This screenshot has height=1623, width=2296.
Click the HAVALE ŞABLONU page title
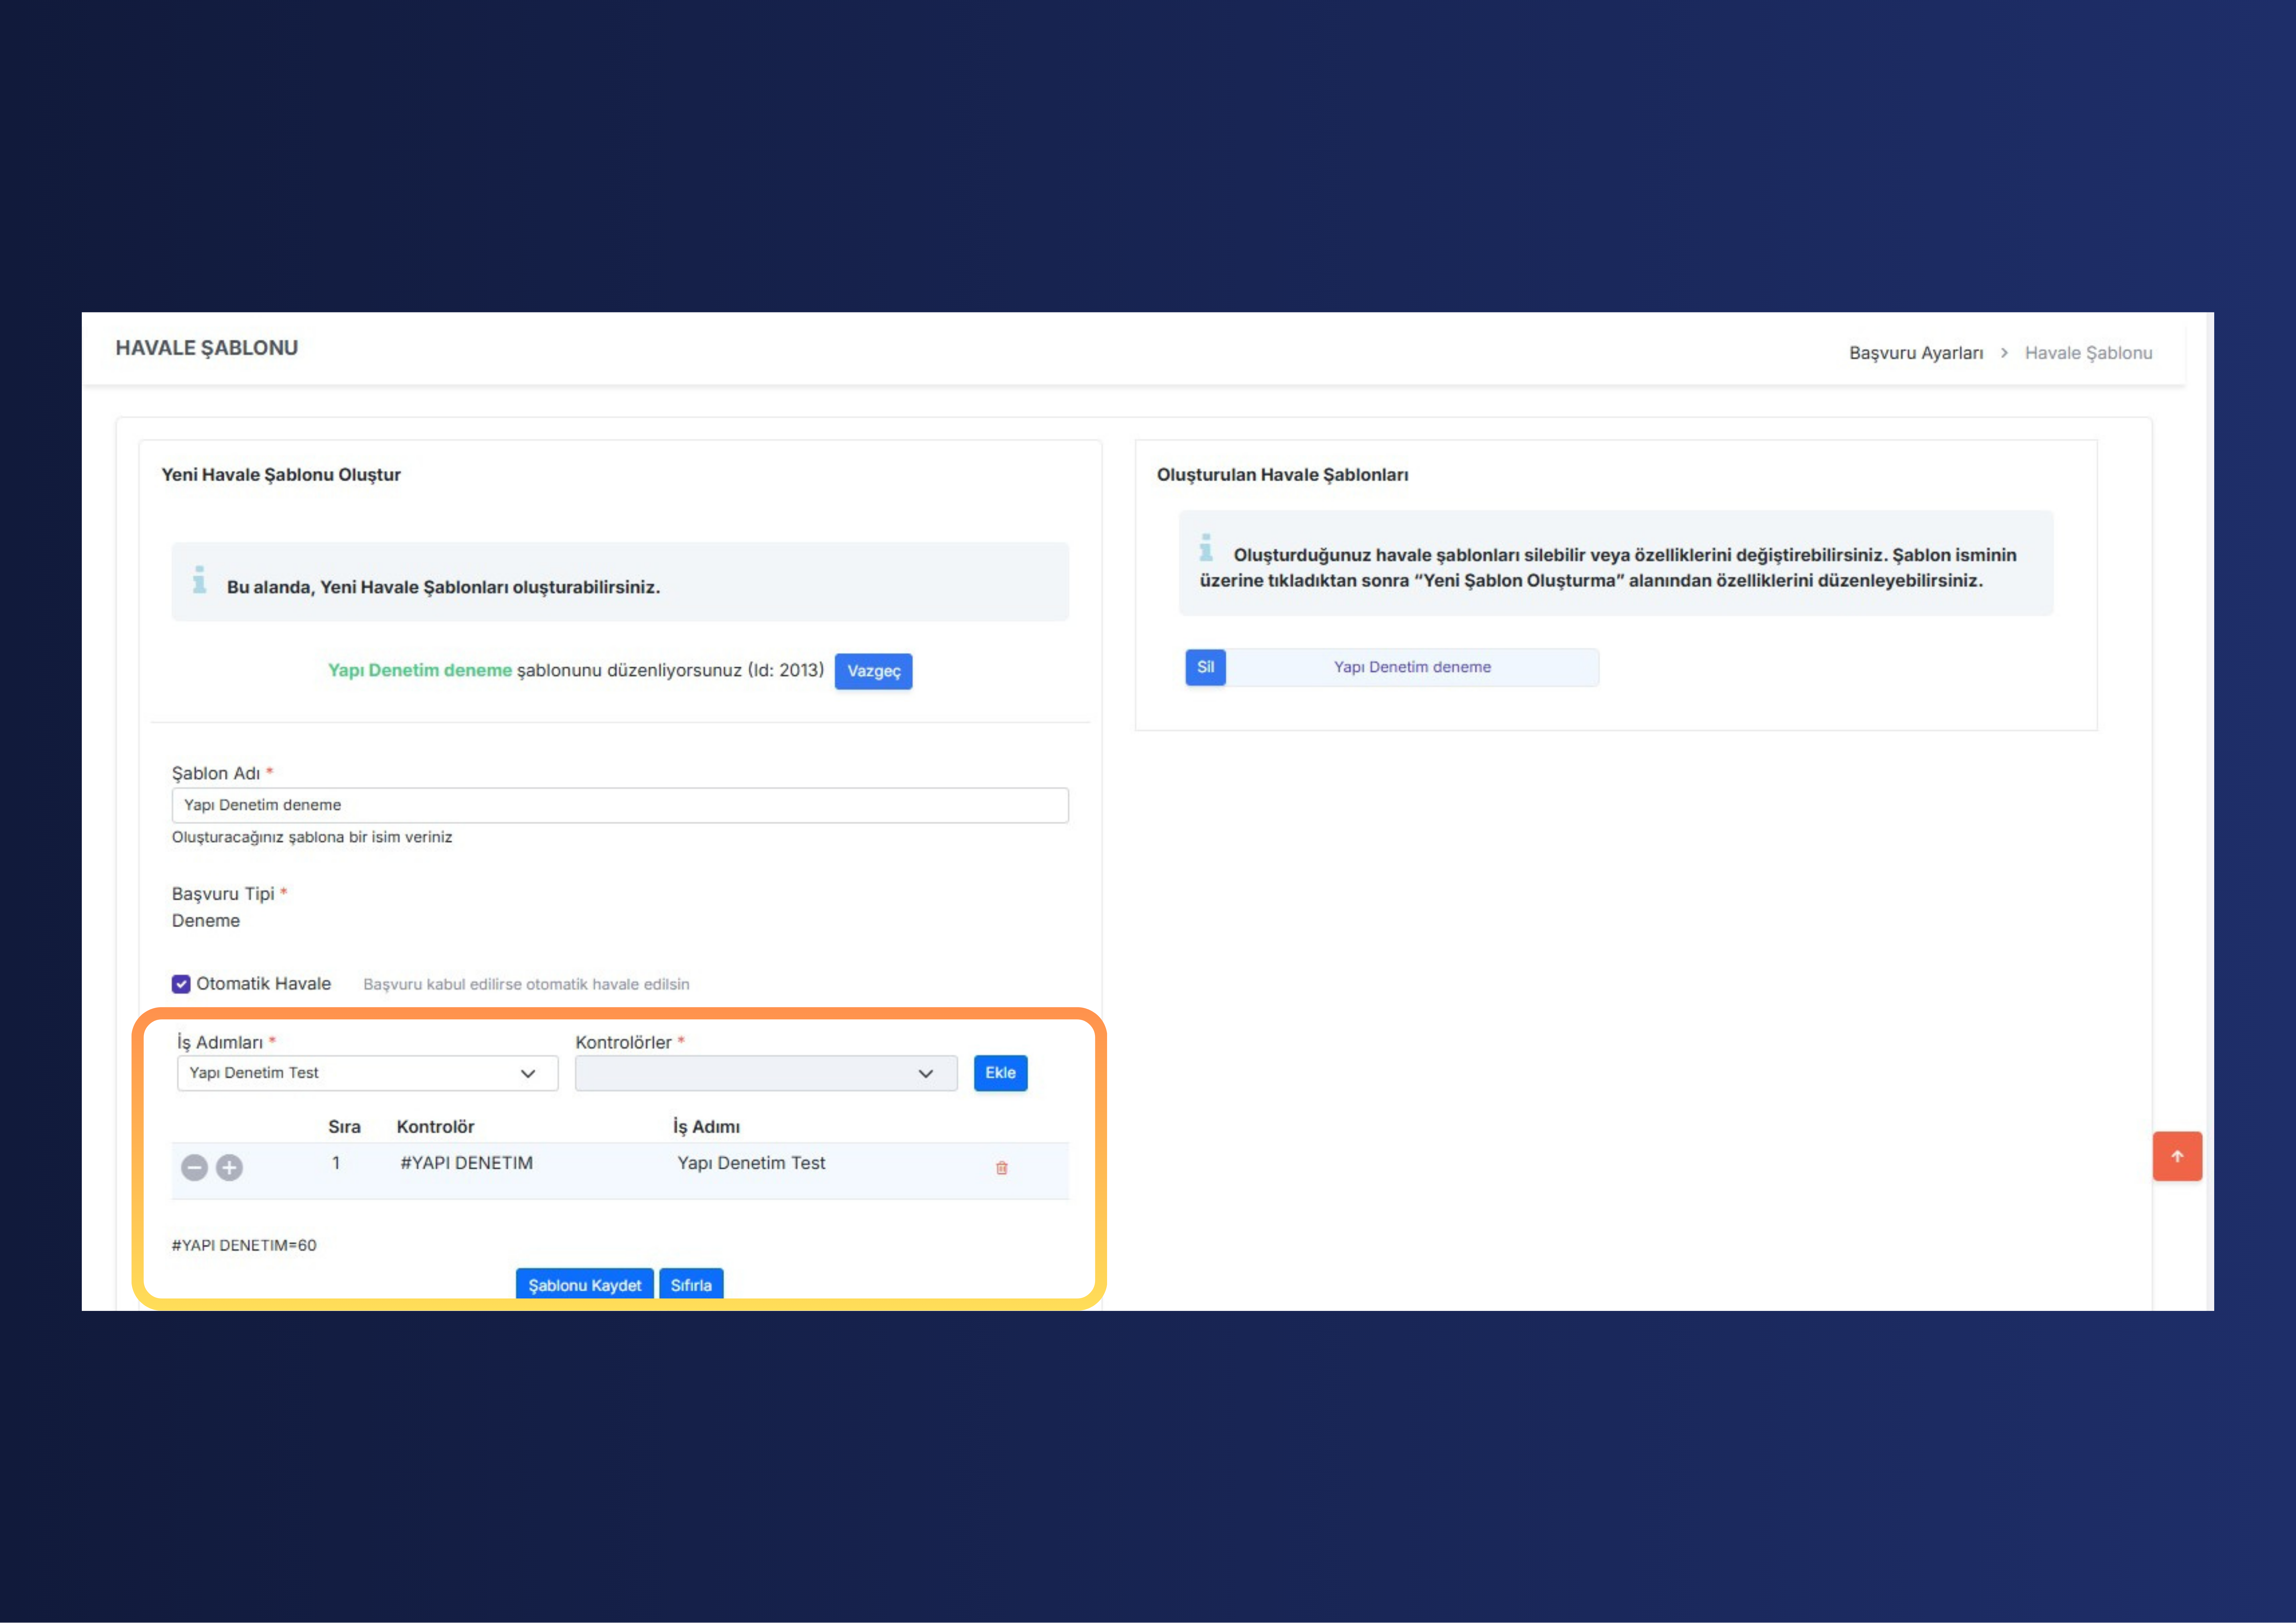[207, 348]
